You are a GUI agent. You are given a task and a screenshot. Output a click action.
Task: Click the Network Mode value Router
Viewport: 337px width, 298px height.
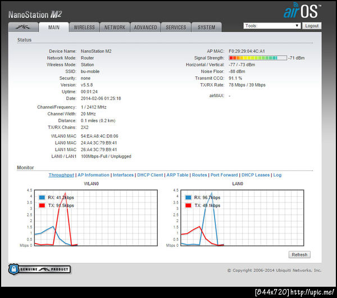tap(87, 58)
